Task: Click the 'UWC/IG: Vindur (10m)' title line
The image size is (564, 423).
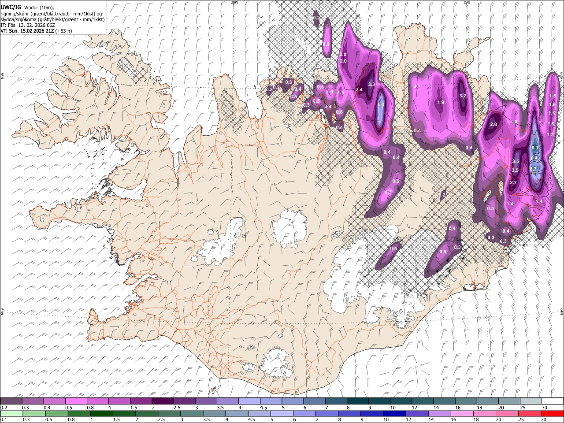Action: pyautogui.click(x=28, y=7)
